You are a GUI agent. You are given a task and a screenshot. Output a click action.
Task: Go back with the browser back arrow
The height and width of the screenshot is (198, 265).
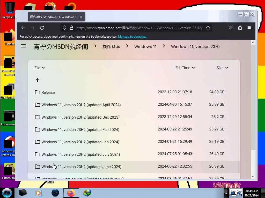(x=23, y=28)
